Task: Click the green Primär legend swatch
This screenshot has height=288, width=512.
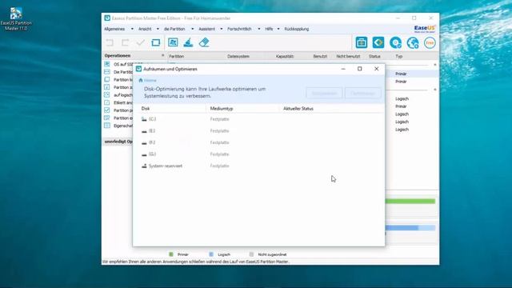Action: click(x=171, y=254)
